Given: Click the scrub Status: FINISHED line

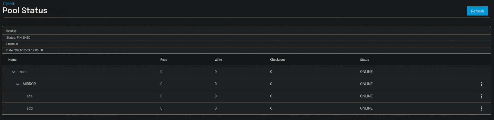Looking at the screenshot, I should pos(18,38).
